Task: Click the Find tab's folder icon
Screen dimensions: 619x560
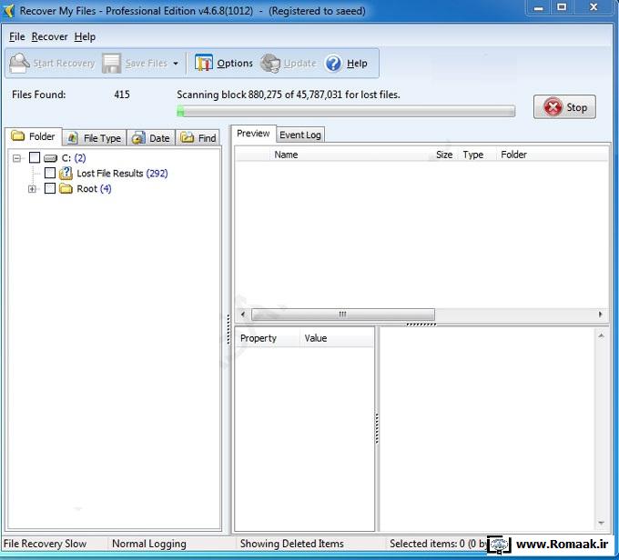Action: click(188, 137)
